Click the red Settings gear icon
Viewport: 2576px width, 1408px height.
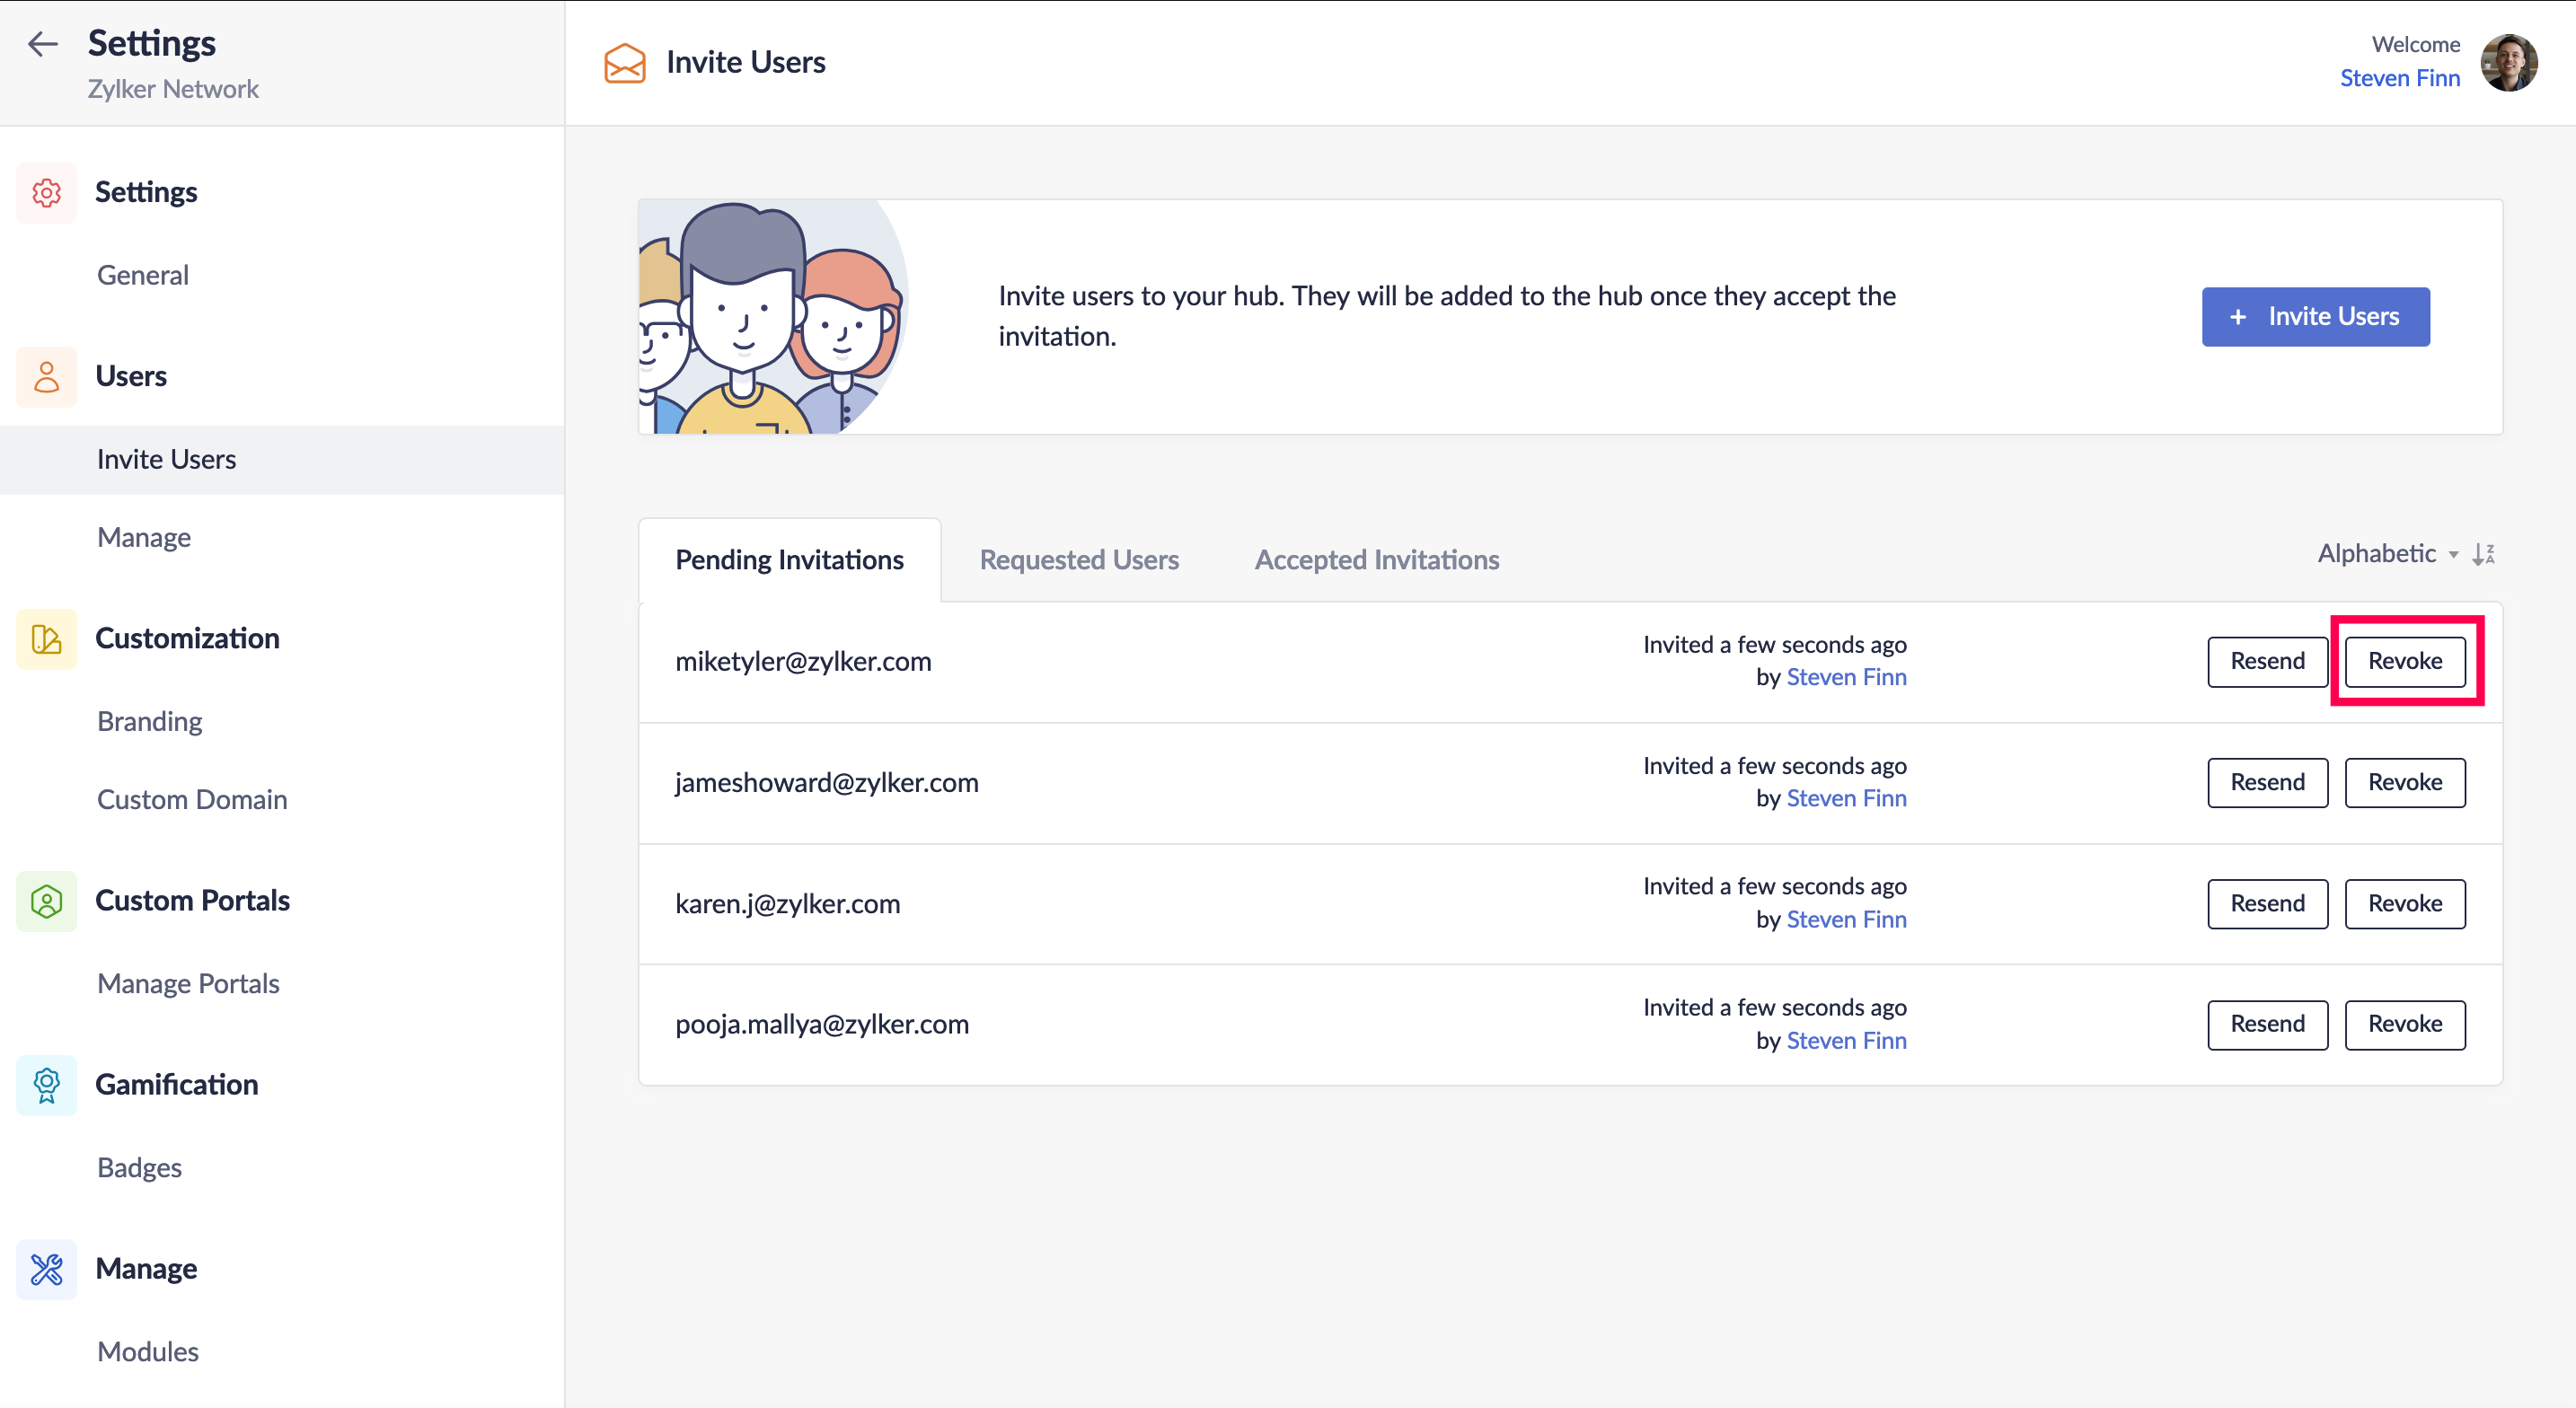coord(46,192)
